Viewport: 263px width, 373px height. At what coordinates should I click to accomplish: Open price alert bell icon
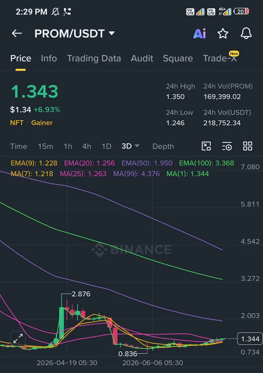pos(246,33)
